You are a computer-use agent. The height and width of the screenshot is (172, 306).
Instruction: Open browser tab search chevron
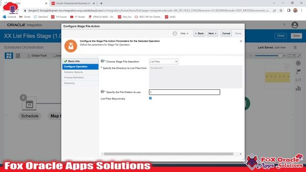(x=274, y=3)
